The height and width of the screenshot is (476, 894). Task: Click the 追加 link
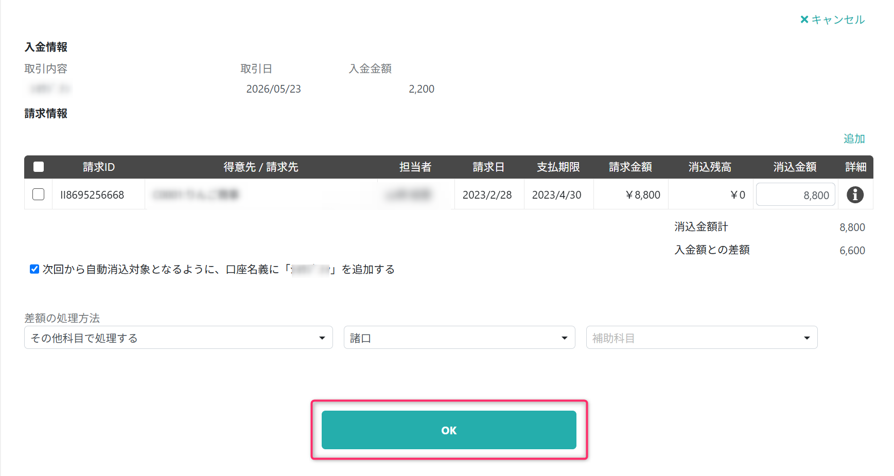854,138
